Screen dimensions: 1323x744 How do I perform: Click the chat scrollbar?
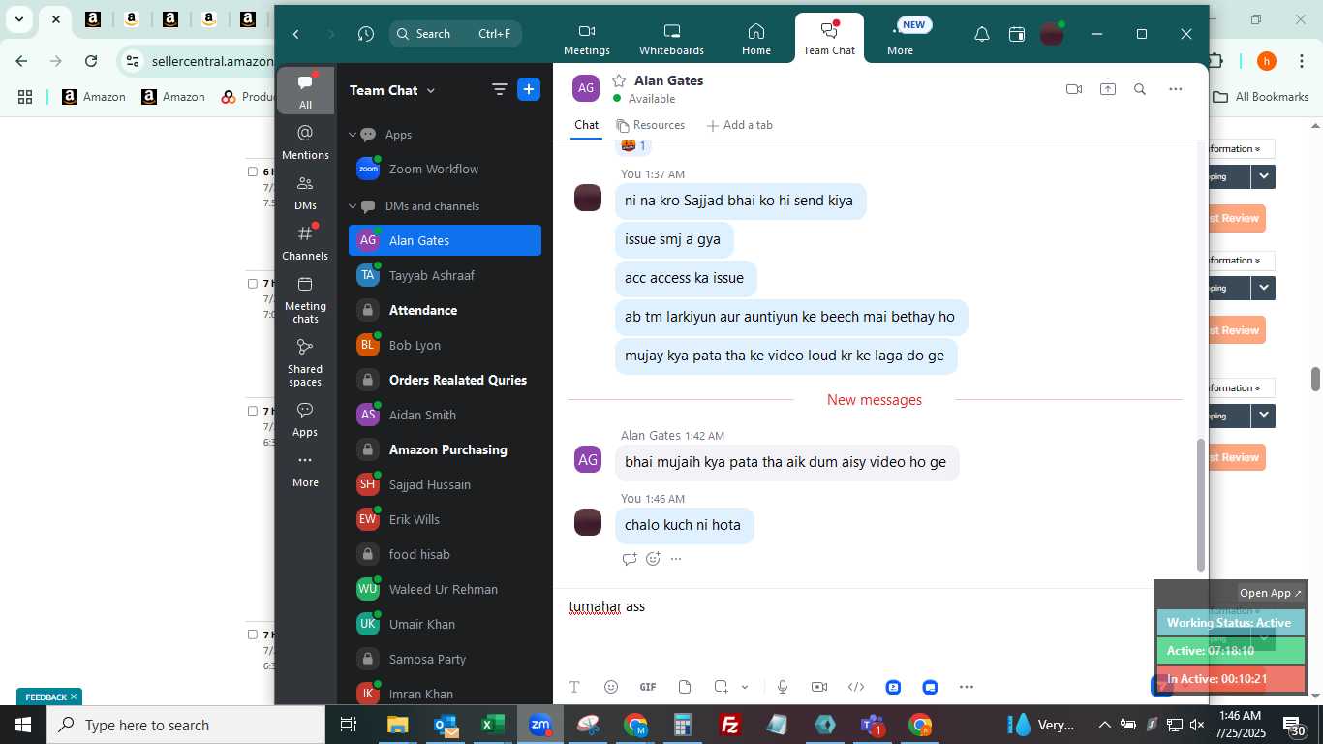pyautogui.click(x=1201, y=506)
